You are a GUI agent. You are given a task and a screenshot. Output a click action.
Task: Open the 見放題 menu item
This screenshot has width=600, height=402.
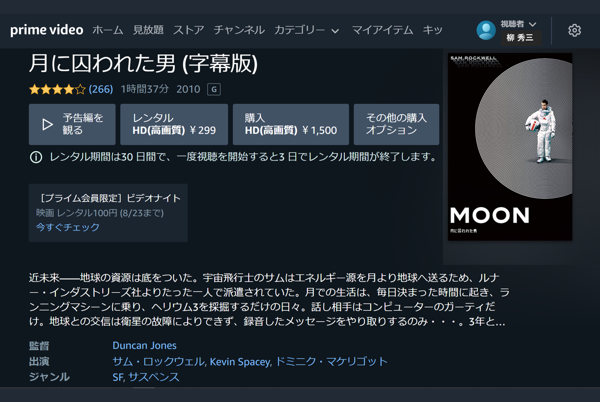pos(148,30)
